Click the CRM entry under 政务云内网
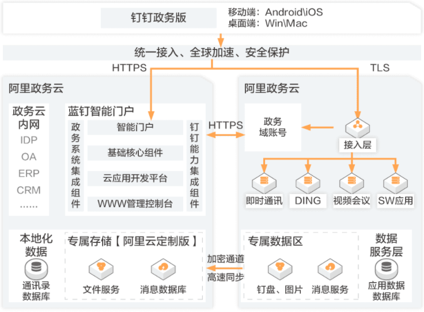The height and width of the screenshot is (312, 424). coord(29,191)
